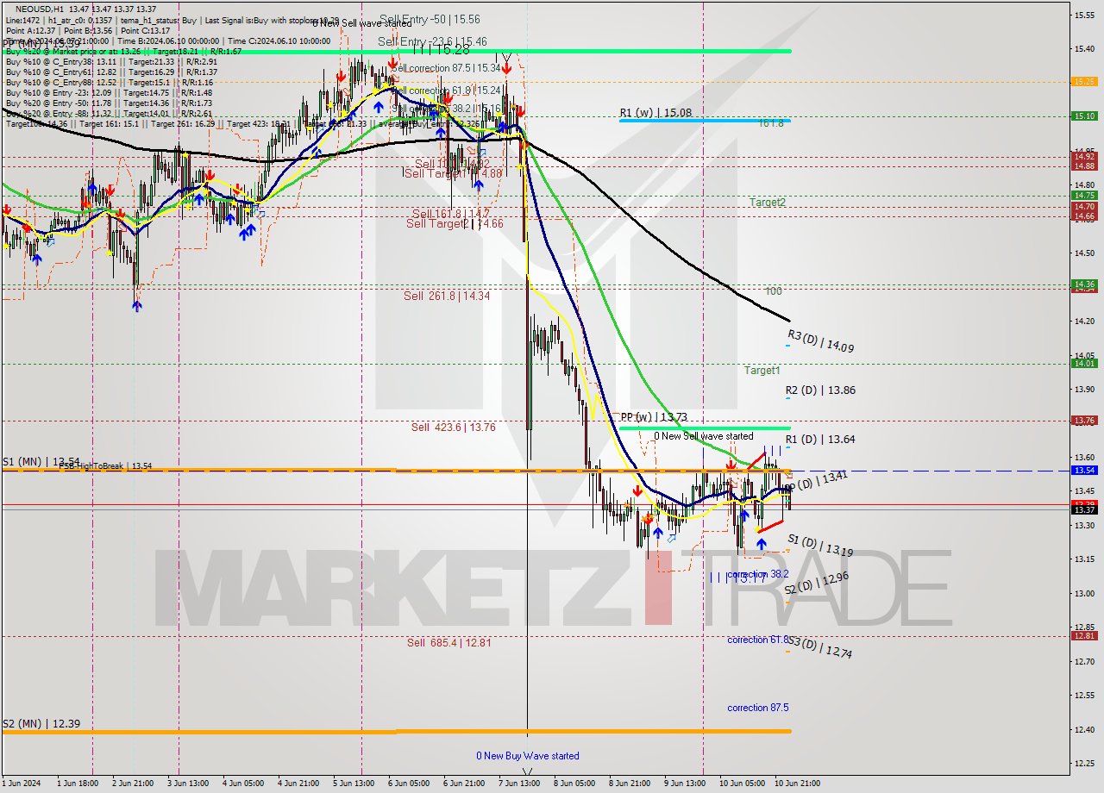Select the 'Sell Entry -50 | 15.56' label
The height and width of the screenshot is (793, 1104).
430,19
